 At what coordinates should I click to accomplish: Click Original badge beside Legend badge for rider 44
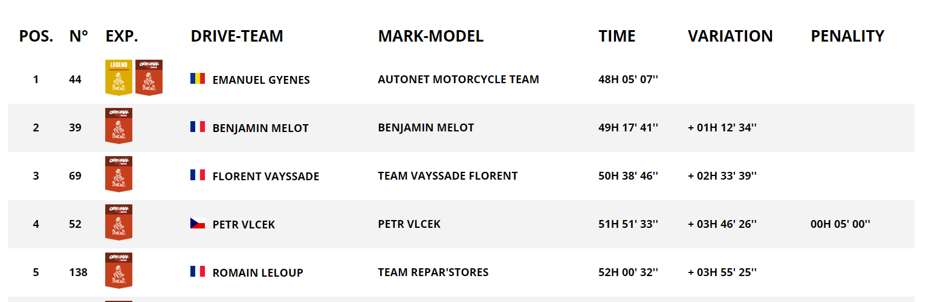pos(149,78)
